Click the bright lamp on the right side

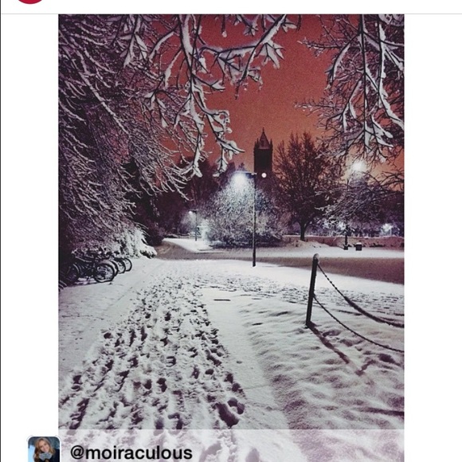[x=358, y=166]
